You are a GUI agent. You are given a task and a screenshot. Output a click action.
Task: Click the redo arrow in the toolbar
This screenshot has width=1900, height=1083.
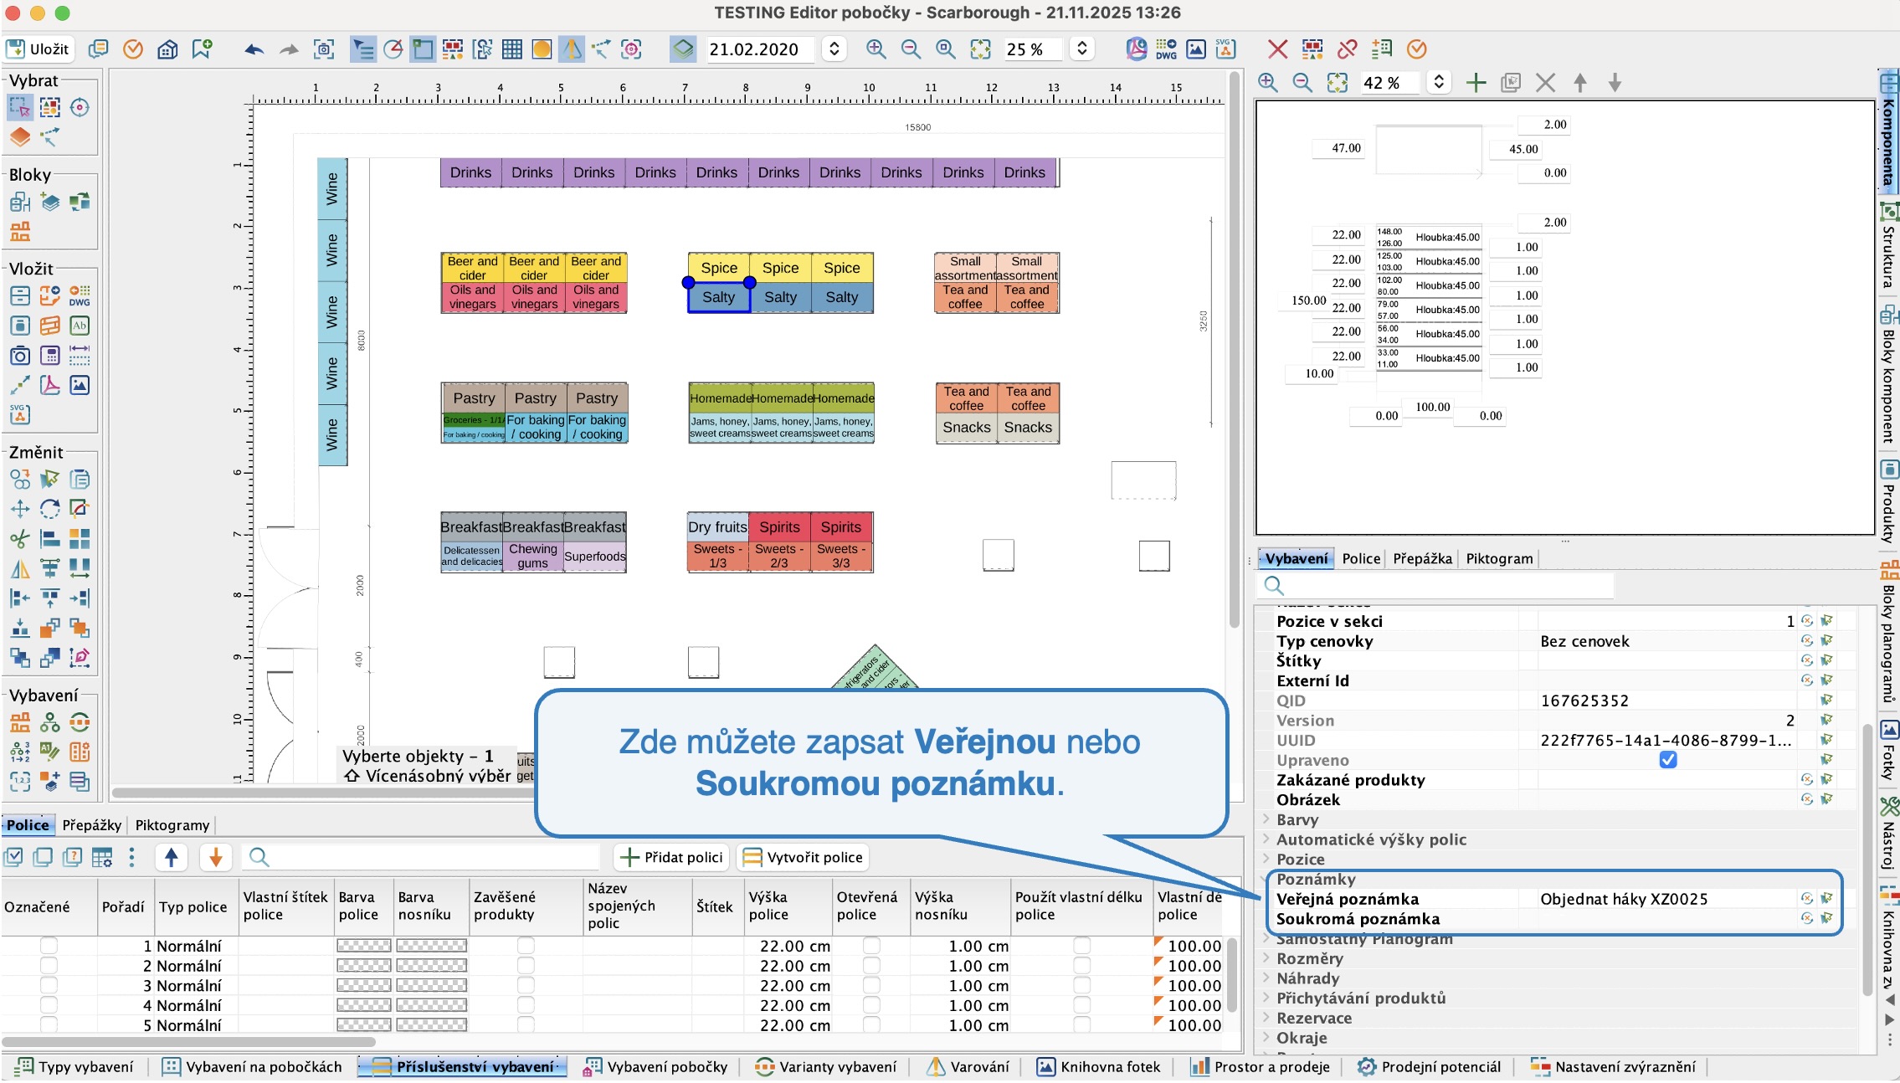(x=289, y=49)
